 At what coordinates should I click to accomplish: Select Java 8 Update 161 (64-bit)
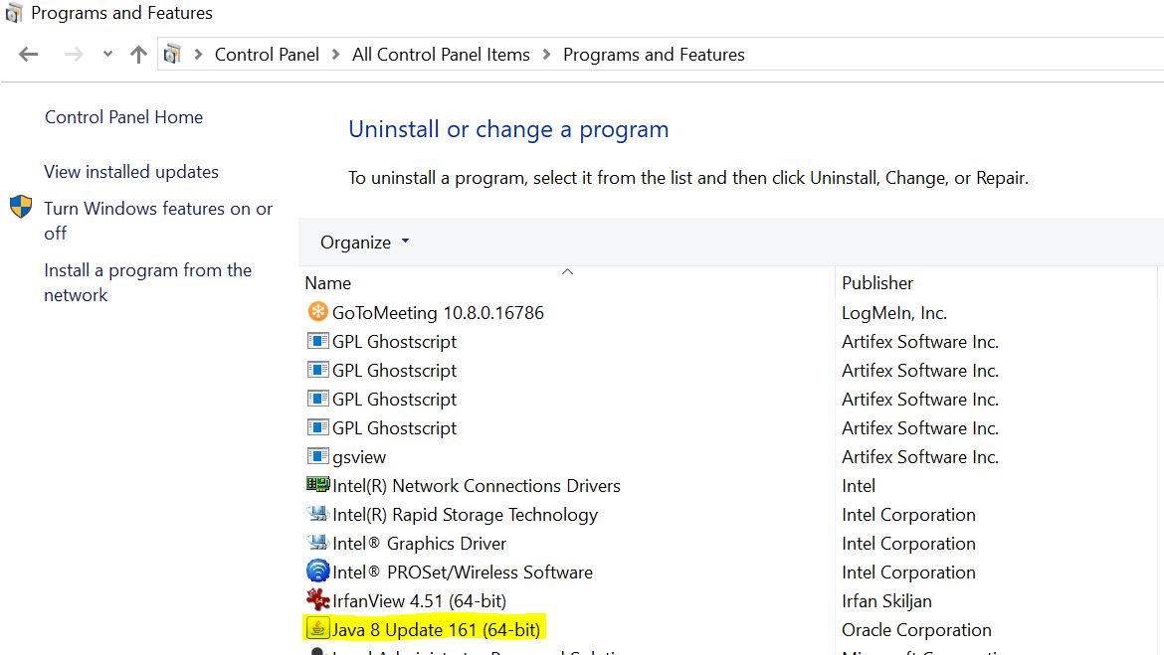[436, 630]
